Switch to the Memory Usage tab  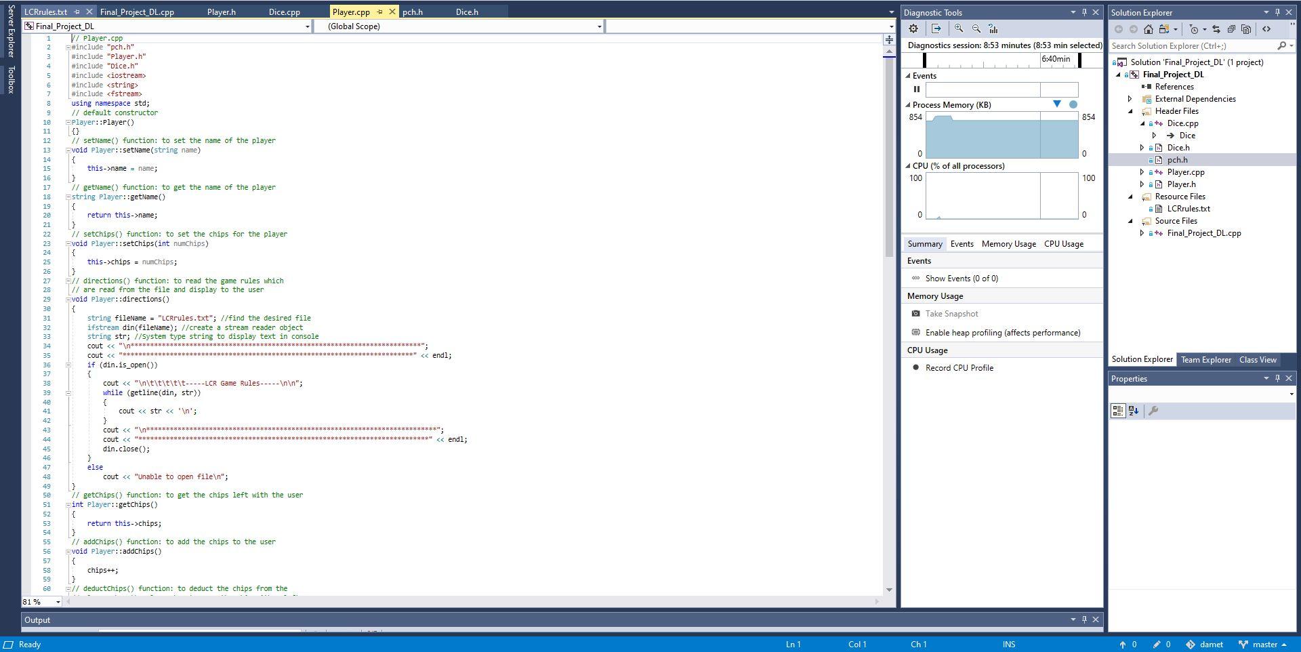[x=1008, y=243]
